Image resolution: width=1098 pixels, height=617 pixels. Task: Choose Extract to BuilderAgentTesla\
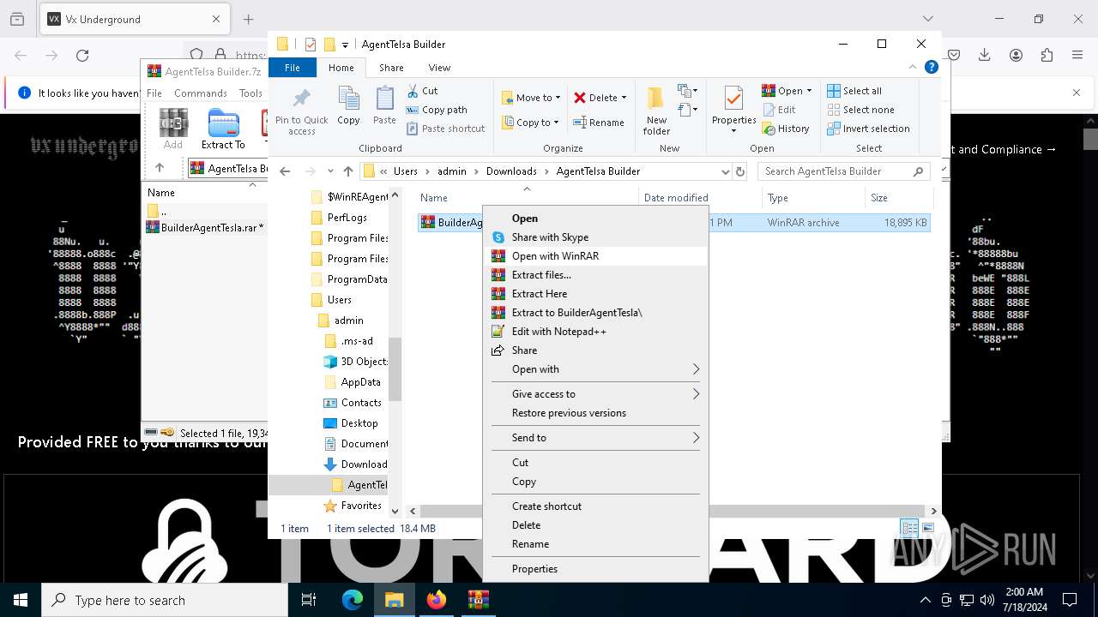click(596, 313)
